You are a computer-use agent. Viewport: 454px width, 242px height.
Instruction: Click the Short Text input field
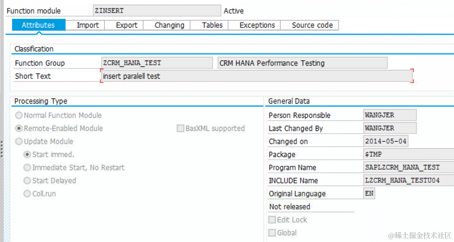pos(256,76)
